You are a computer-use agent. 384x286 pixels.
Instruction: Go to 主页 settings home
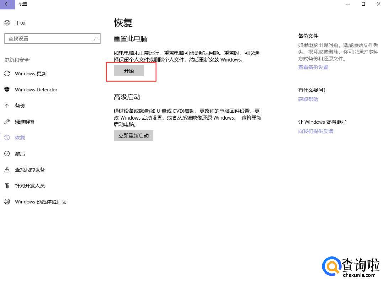click(20, 23)
